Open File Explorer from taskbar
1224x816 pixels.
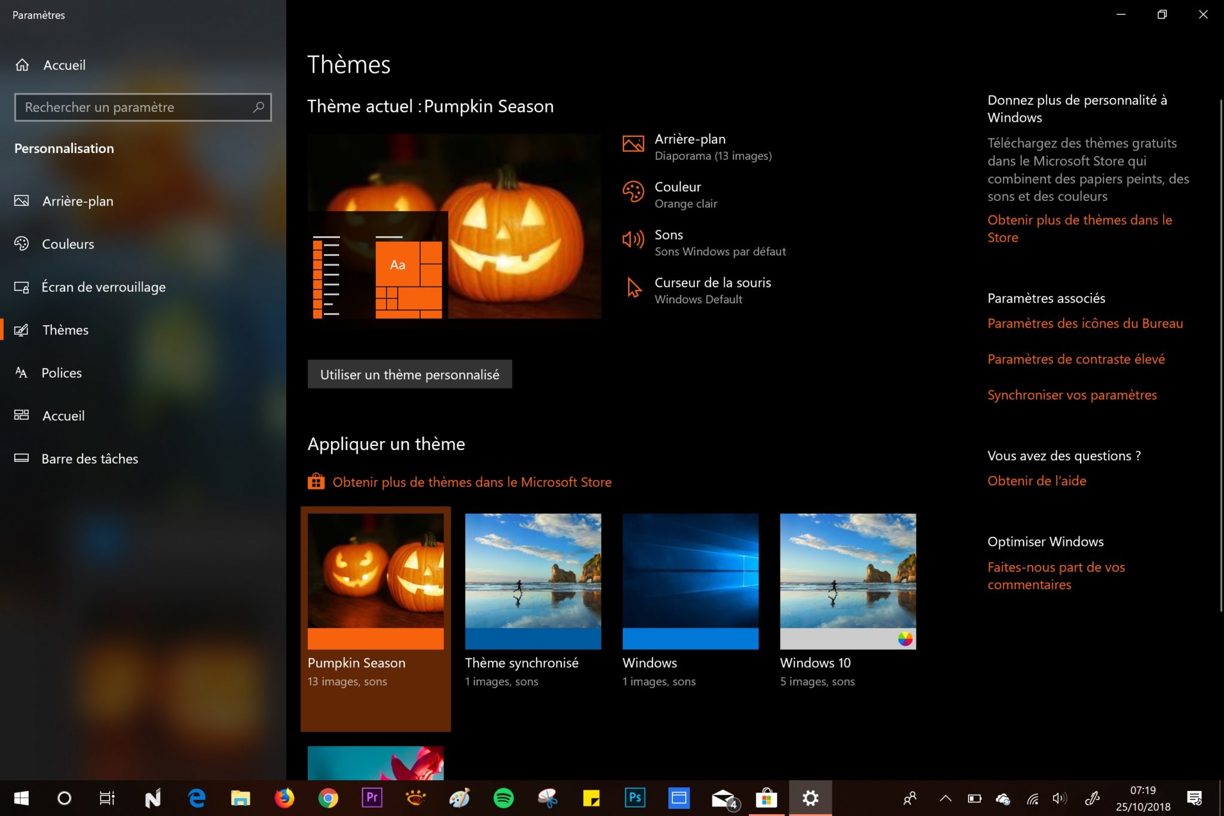240,798
